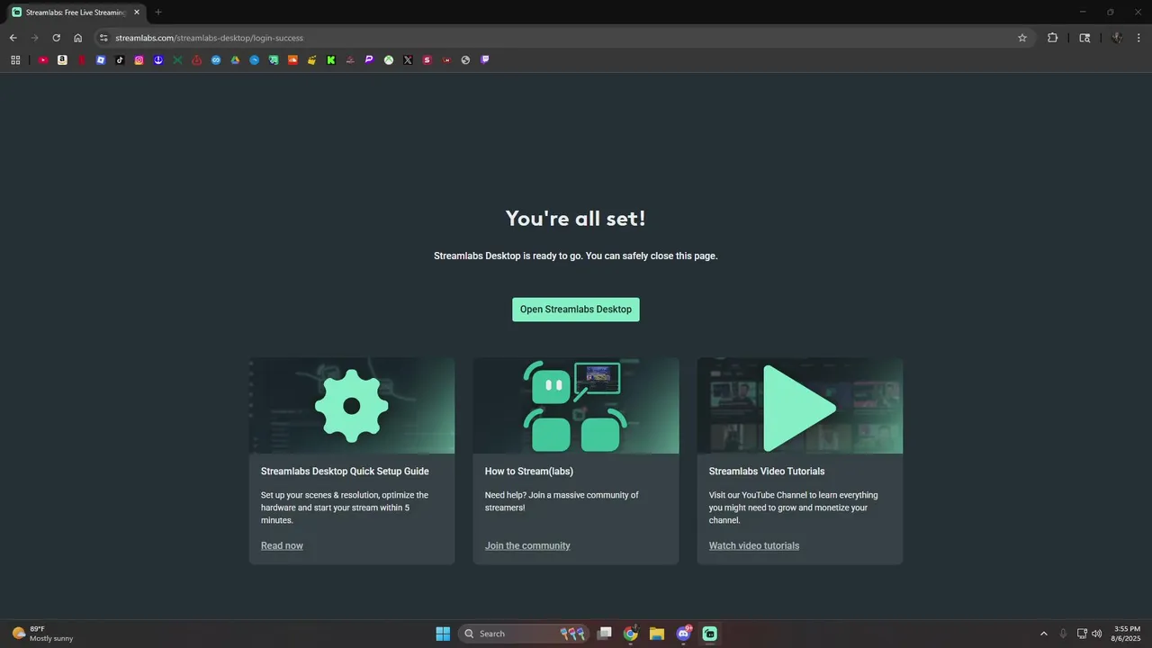Open the Instagram bookmark

139,60
